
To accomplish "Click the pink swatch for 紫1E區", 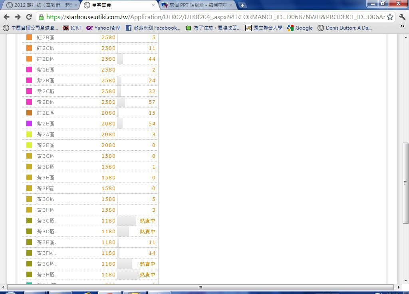I will [29, 70].
